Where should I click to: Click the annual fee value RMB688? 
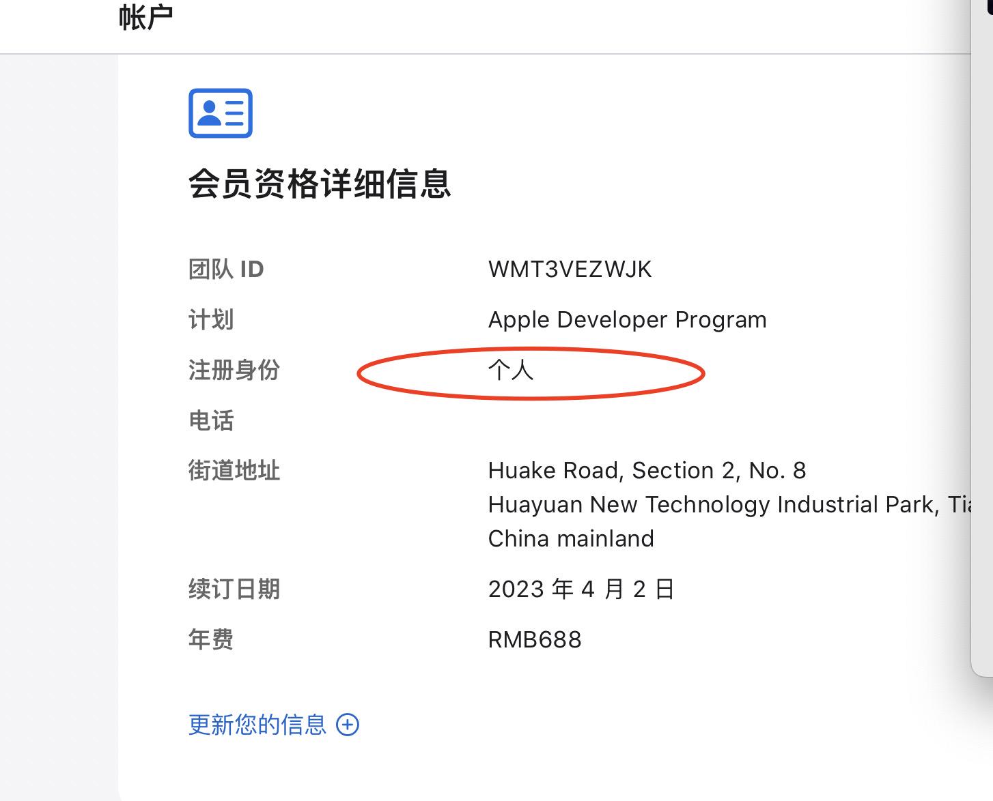pyautogui.click(x=535, y=640)
